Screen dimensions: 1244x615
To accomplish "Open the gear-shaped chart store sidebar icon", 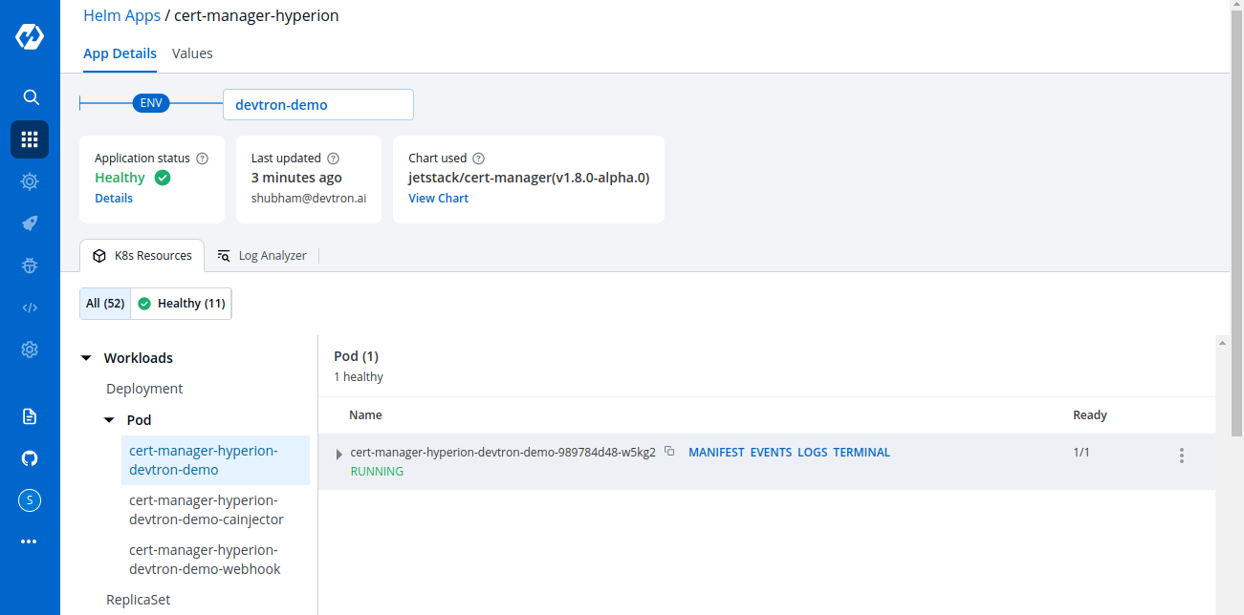I will (x=30, y=181).
